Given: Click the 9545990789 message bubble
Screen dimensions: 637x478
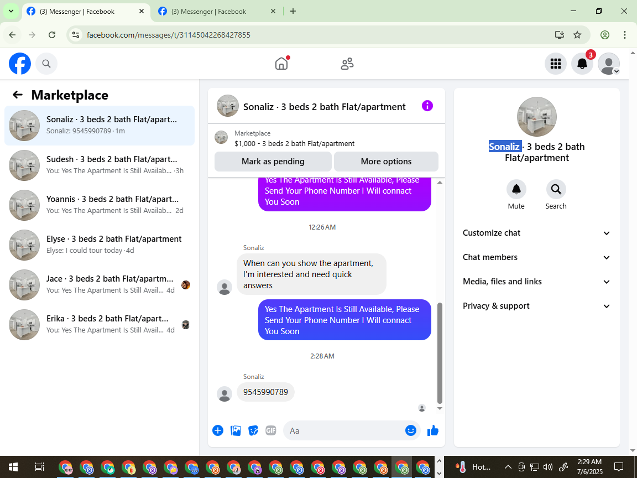Looking at the screenshot, I should 265,392.
